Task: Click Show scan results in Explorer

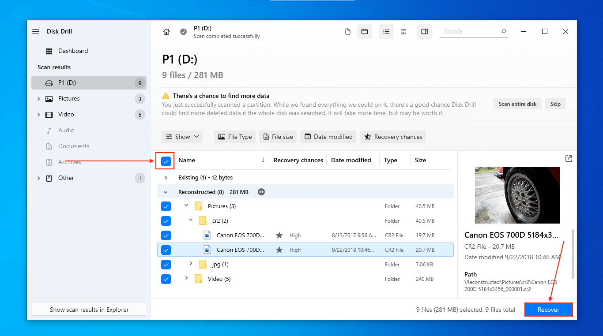Action: click(x=89, y=310)
